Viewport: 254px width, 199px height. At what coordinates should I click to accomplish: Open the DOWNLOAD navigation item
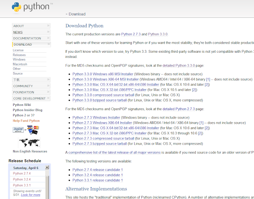tap(31, 44)
